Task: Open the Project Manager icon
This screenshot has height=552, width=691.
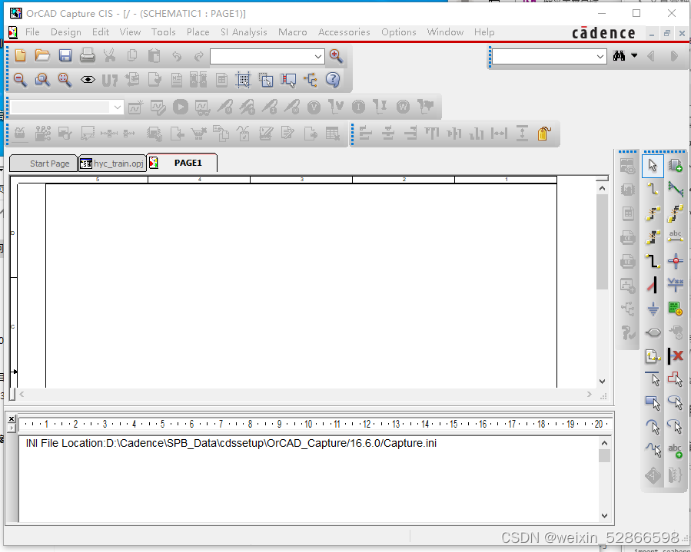Action: [x=311, y=80]
